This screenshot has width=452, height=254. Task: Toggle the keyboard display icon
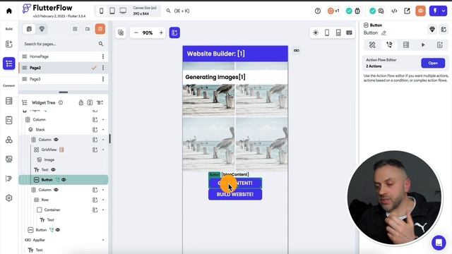349,33
